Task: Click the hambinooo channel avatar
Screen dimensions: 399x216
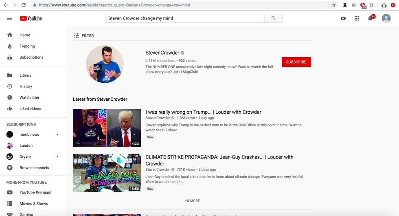Action: [x=10, y=134]
